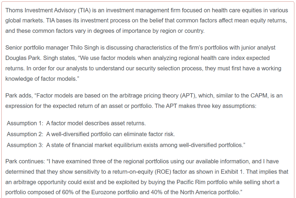Click "A factor model describes asset returns."
Screen dimensions: 296x198
96,123
